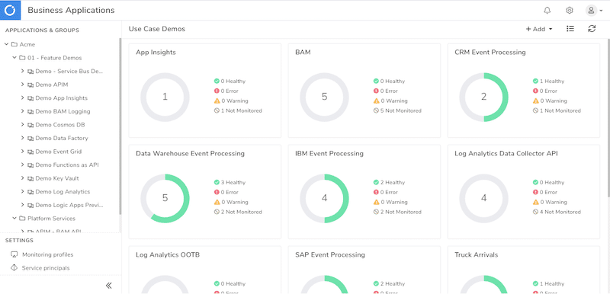Image resolution: width=610 pixels, height=294 pixels.
Task: Expand the Demo Cosmos DB node
Action: click(23, 125)
